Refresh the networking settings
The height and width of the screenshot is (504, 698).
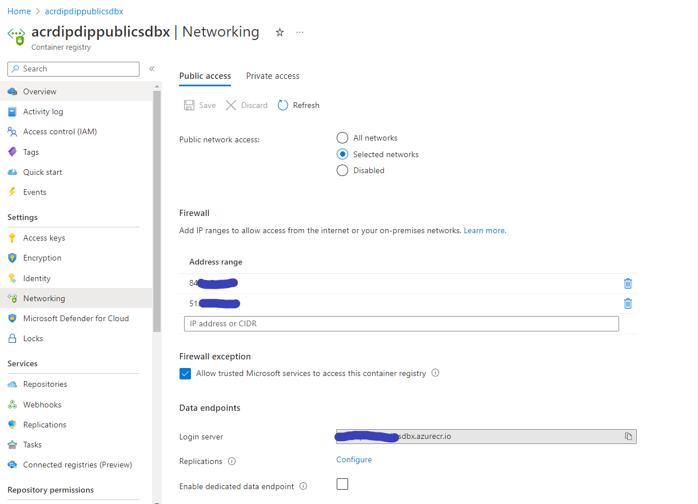[x=298, y=105]
